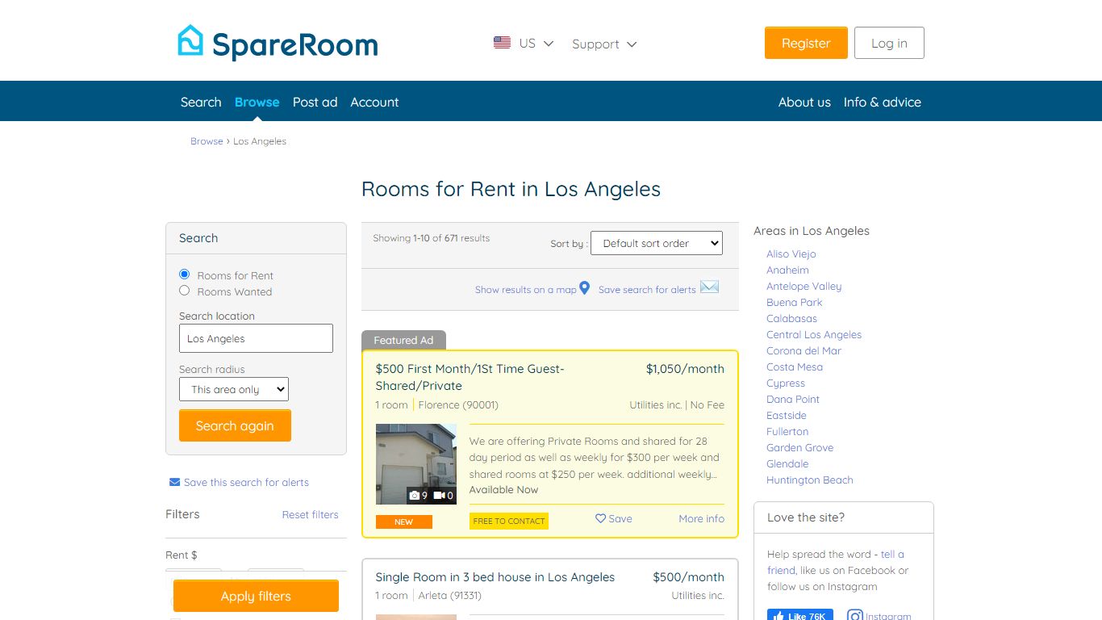The width and height of the screenshot is (1102, 620).
Task: Click the Corona del Mar area link
Action: (804, 350)
